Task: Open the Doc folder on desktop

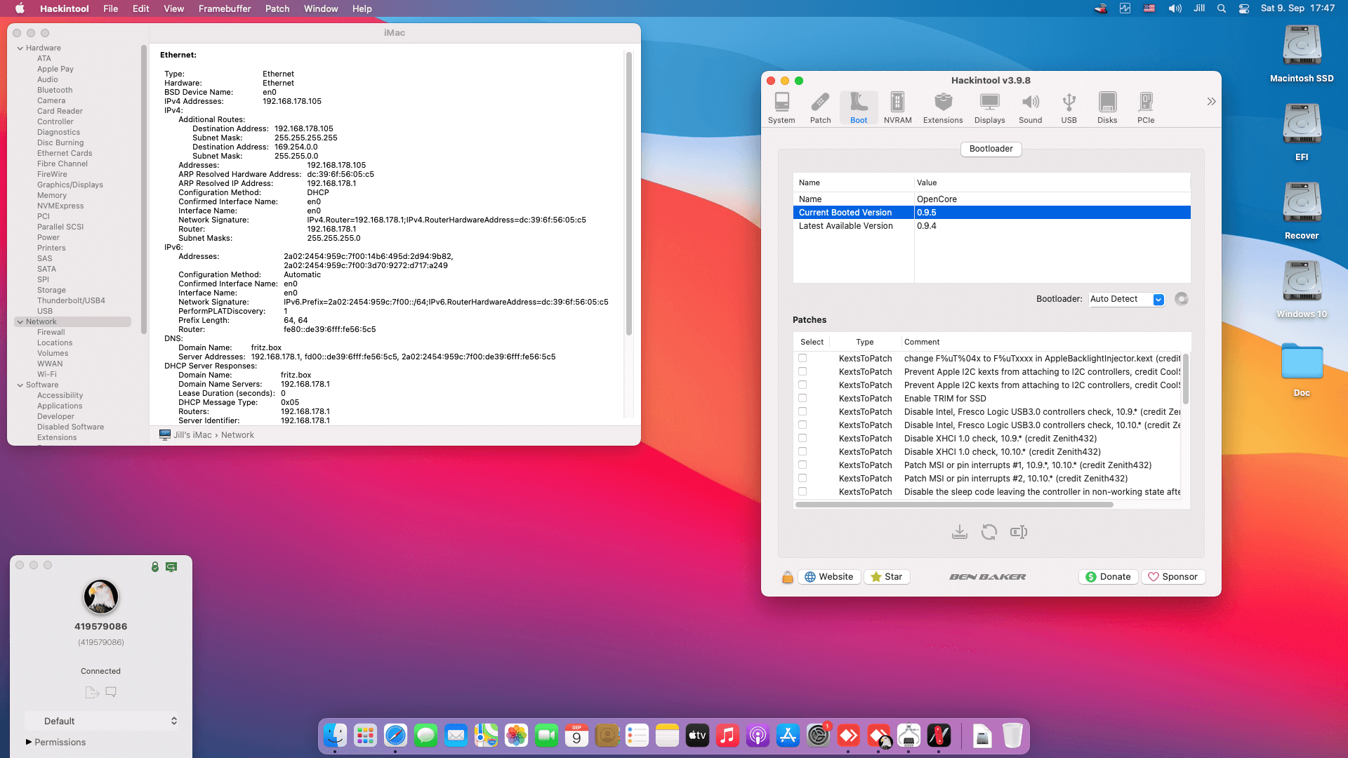Action: (x=1302, y=370)
